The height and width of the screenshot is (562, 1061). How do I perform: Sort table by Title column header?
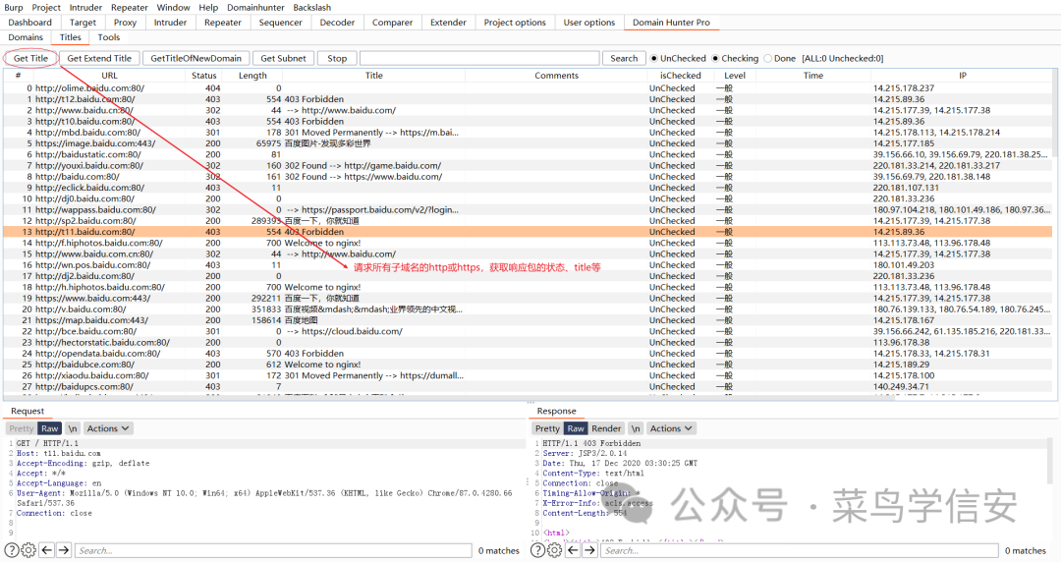click(x=374, y=75)
